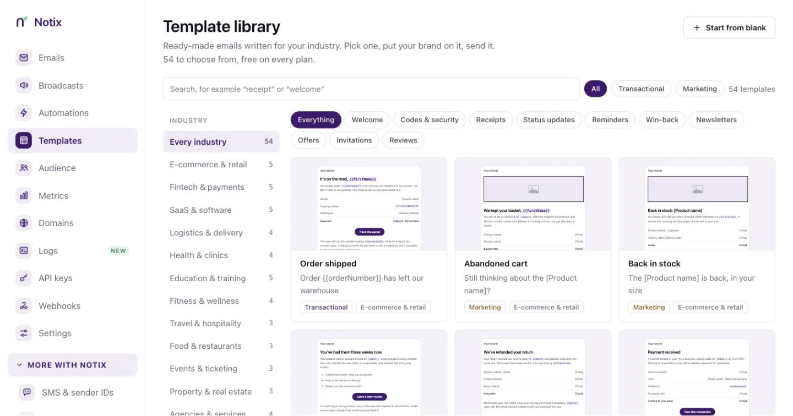
Task: Select Property & real estate industry
Action: 221,392
